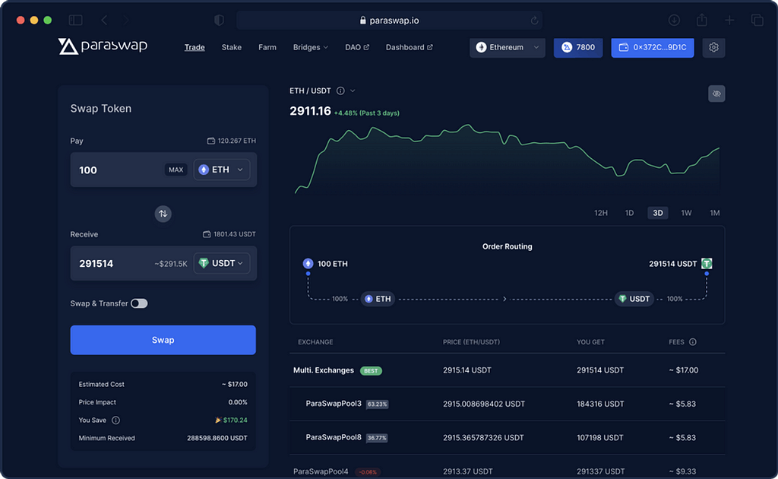Open the Bridges menu dropdown
The image size is (778, 479).
tap(311, 47)
